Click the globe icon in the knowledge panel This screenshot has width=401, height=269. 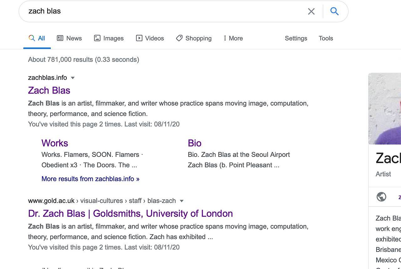click(x=381, y=197)
